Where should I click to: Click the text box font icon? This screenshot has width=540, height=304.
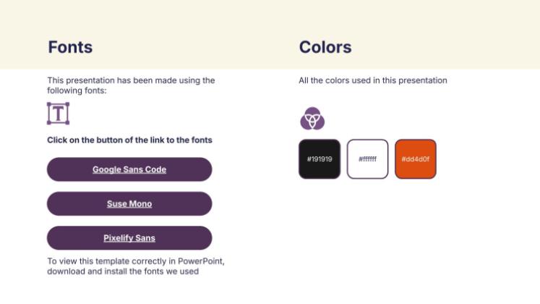click(58, 114)
